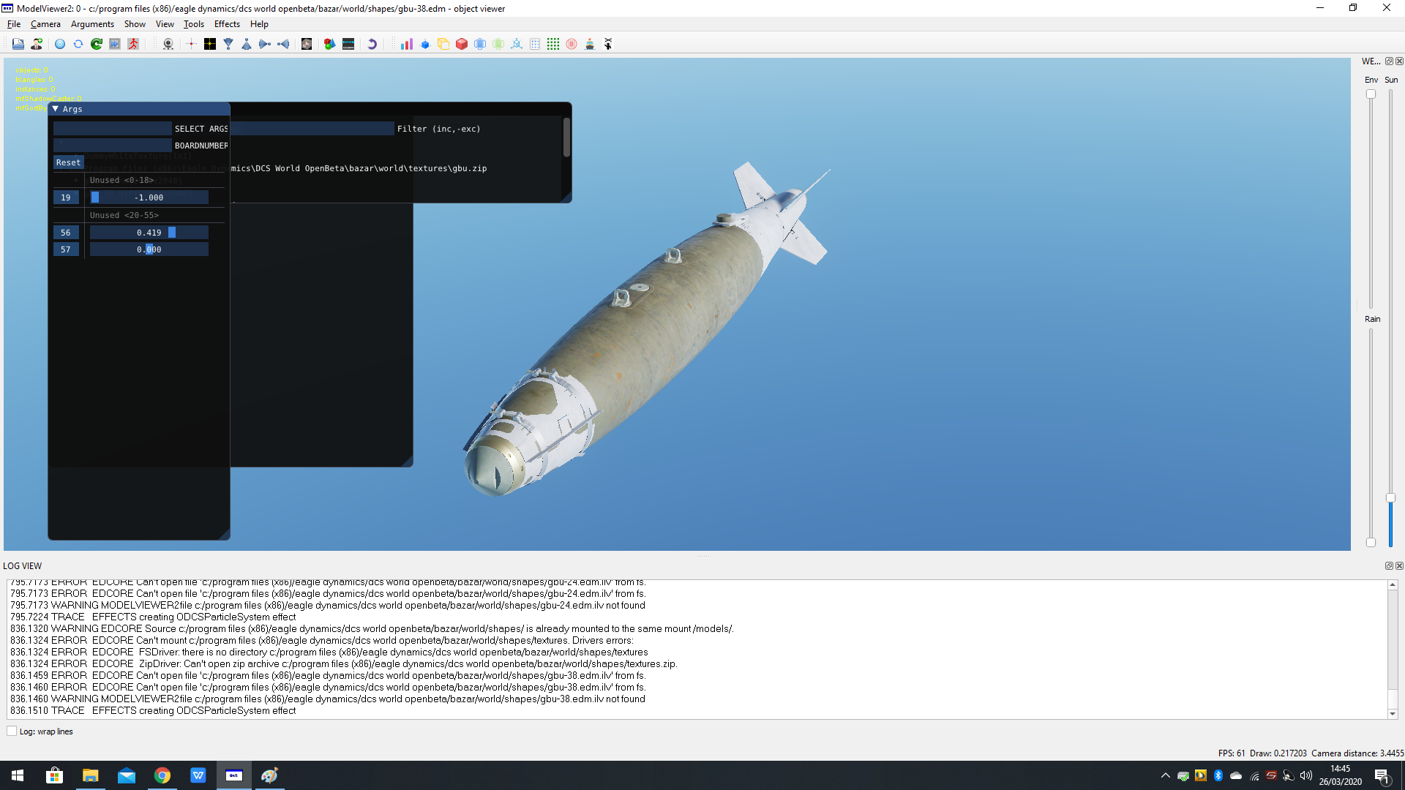Click the downward-pointing cone view icon
The height and width of the screenshot is (790, 1405).
(228, 44)
